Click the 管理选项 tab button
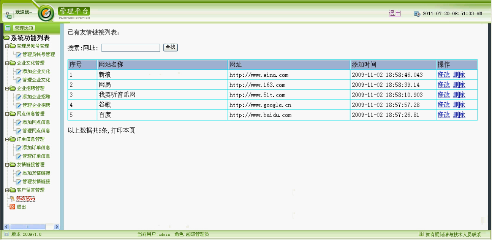This screenshot has height=240, width=492. [x=24, y=28]
